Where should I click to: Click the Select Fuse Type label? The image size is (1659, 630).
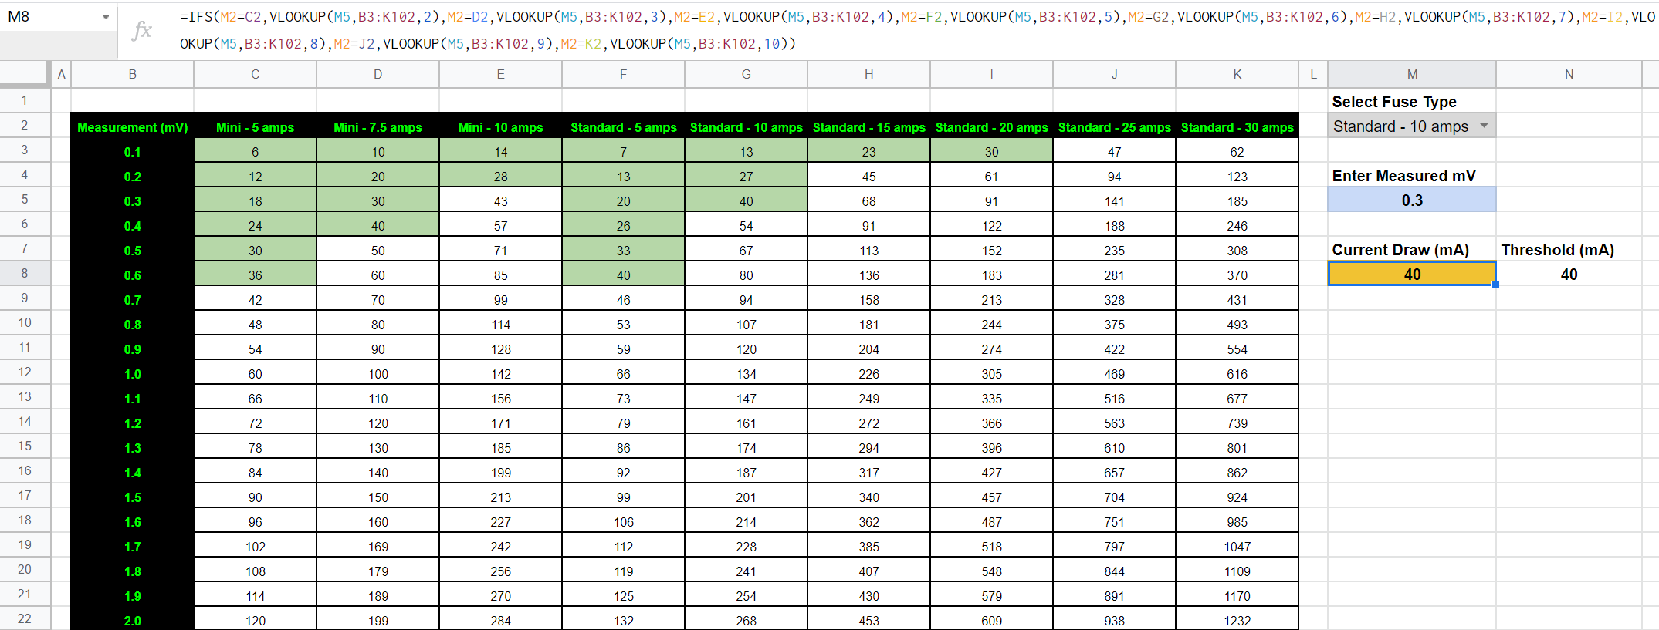coord(1394,102)
